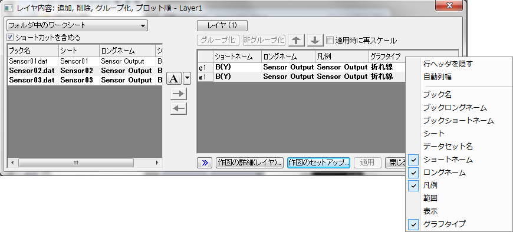Click the 適用 button
The image size is (513, 232).
pyautogui.click(x=368, y=163)
